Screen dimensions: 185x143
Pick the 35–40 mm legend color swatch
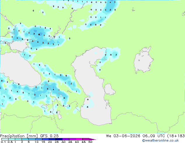pyautogui.click(x=72, y=139)
